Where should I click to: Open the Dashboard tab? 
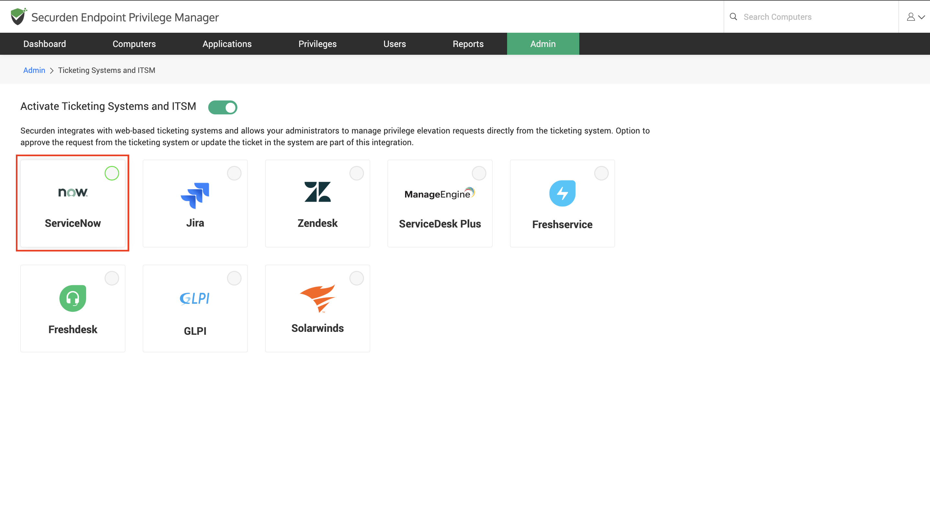[44, 44]
